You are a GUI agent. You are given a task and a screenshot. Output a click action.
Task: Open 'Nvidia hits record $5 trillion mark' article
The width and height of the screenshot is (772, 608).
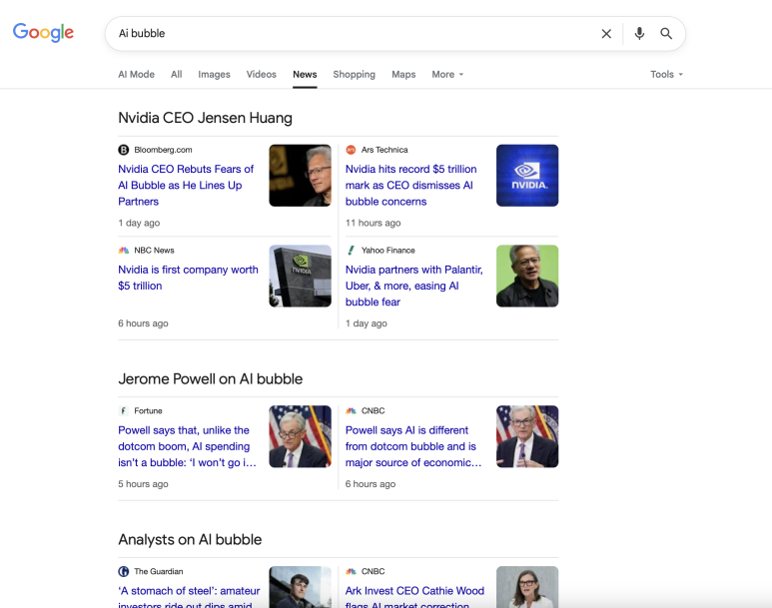pyautogui.click(x=411, y=185)
